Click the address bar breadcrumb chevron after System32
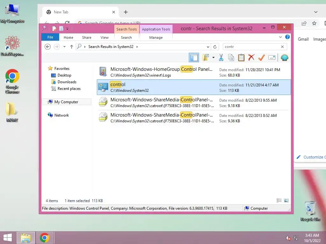 137,47
